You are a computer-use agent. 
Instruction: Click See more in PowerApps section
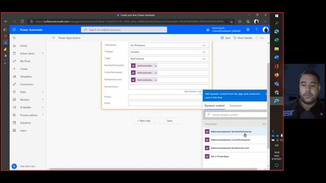pyautogui.click(x=264, y=124)
